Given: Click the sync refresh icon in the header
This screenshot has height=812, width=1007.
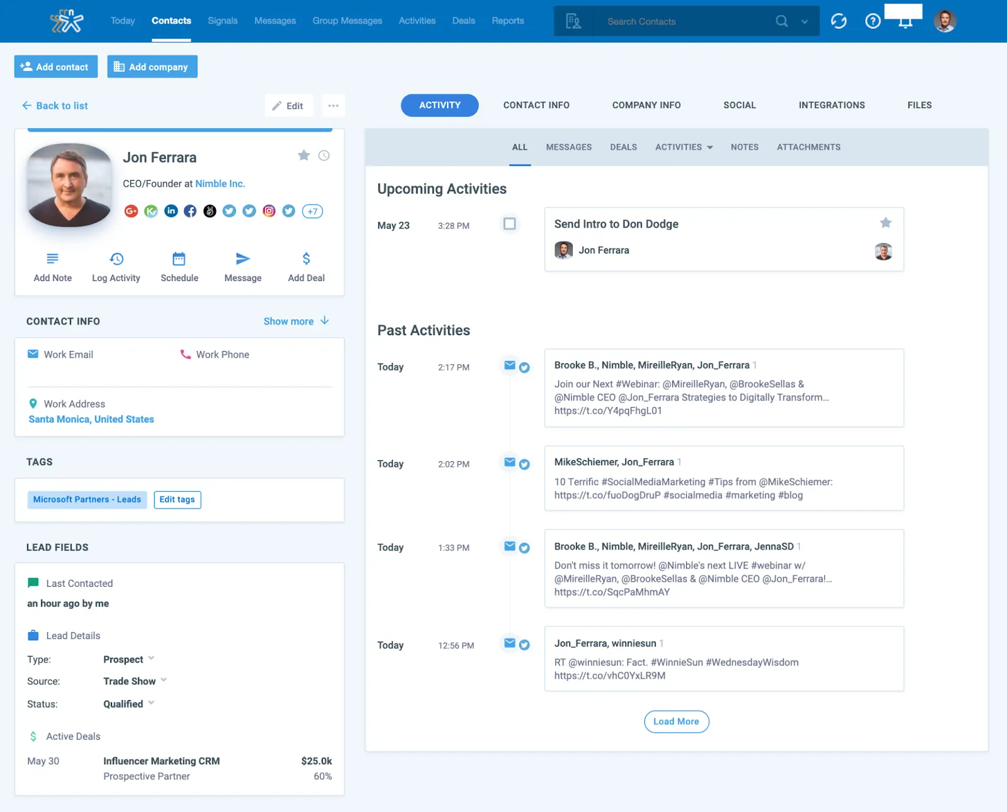Looking at the screenshot, I should [x=838, y=21].
